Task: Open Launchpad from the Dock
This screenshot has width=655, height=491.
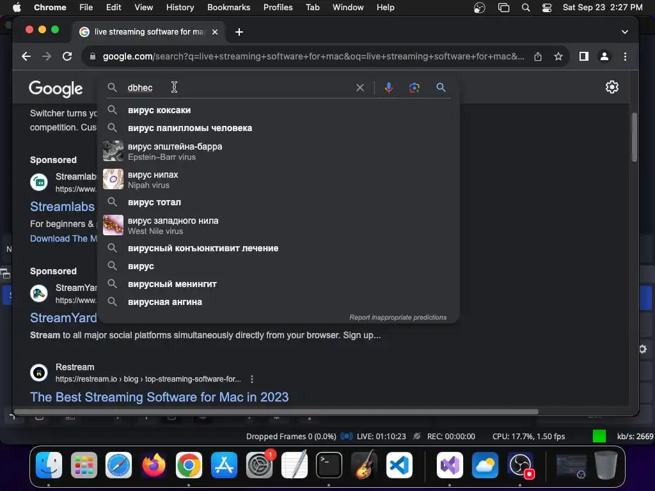Action: click(84, 465)
